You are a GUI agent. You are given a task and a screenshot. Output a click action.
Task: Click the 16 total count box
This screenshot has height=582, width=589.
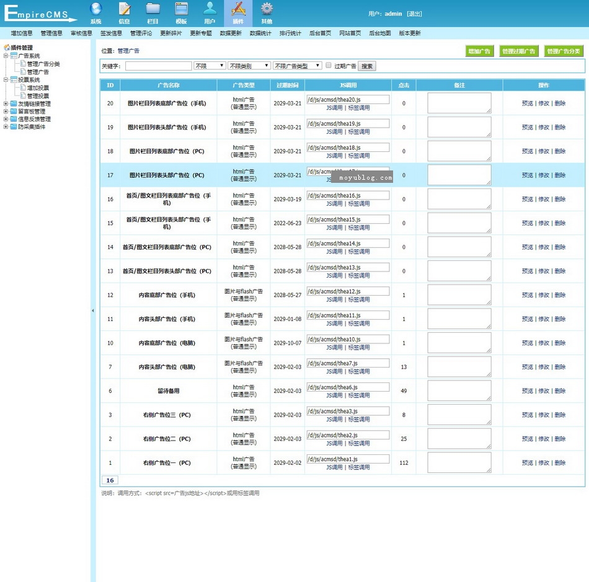coord(110,480)
